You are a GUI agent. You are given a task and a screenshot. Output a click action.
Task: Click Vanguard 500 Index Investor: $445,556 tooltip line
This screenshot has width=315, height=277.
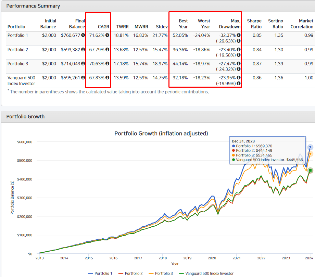coord(267,160)
